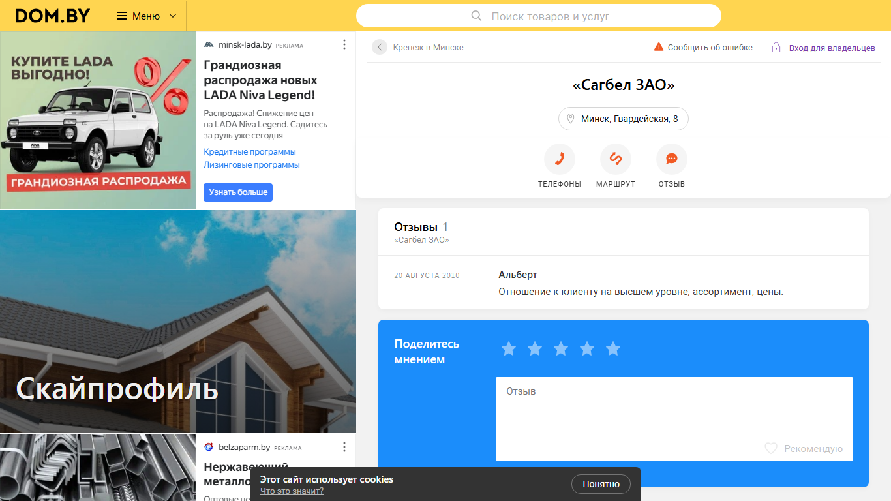Open the Скайпрофиль roof banner
The image size is (891, 501).
pos(178,322)
